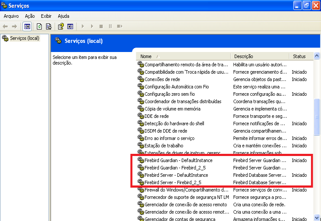Click the Serviços title bar icon
Image resolution: width=321 pixels, height=221 pixels.
tap(4, 5)
